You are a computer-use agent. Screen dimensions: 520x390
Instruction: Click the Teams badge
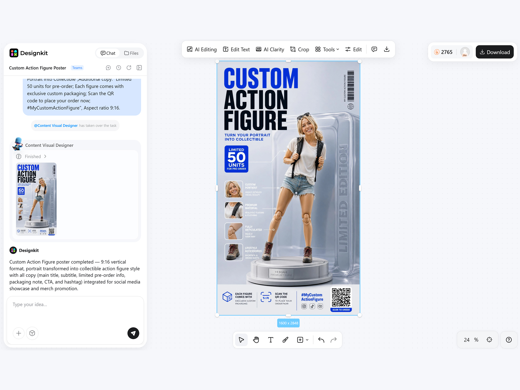tap(77, 68)
